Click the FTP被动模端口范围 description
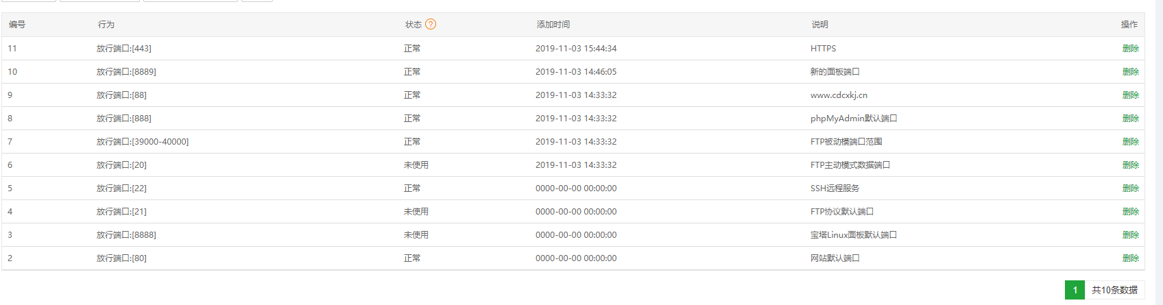Image resolution: width=1163 pixels, height=305 pixels. [846, 142]
